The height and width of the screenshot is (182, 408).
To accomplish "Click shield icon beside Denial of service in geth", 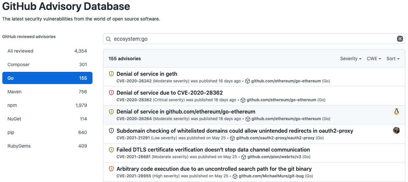I will (111, 74).
